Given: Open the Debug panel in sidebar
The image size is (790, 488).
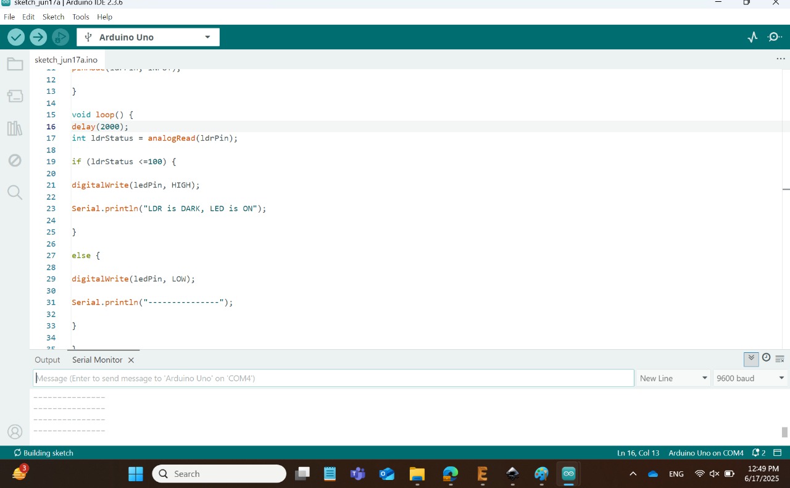Looking at the screenshot, I should pos(15,160).
